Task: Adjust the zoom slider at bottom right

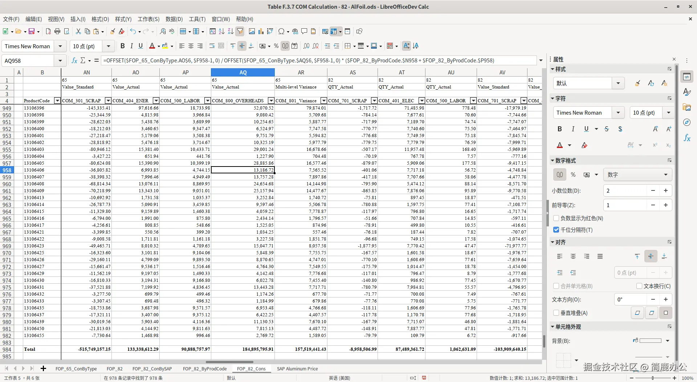Action: [x=653, y=378]
